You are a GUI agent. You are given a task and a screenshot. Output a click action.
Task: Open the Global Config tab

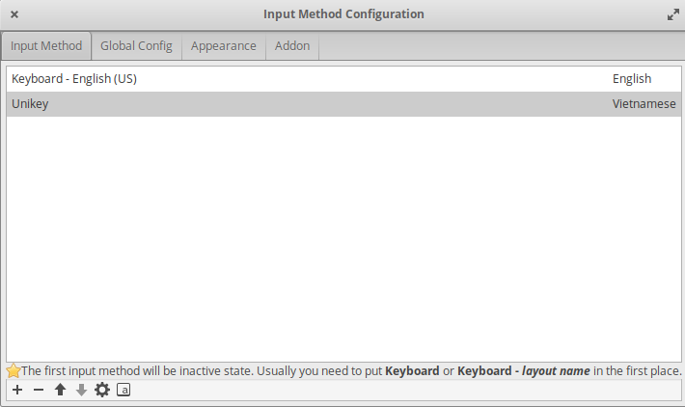click(136, 46)
